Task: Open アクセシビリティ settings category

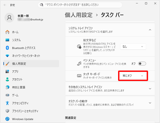Action: point(31,103)
